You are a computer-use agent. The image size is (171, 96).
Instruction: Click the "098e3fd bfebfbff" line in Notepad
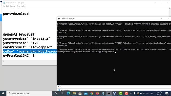coord(19,35)
